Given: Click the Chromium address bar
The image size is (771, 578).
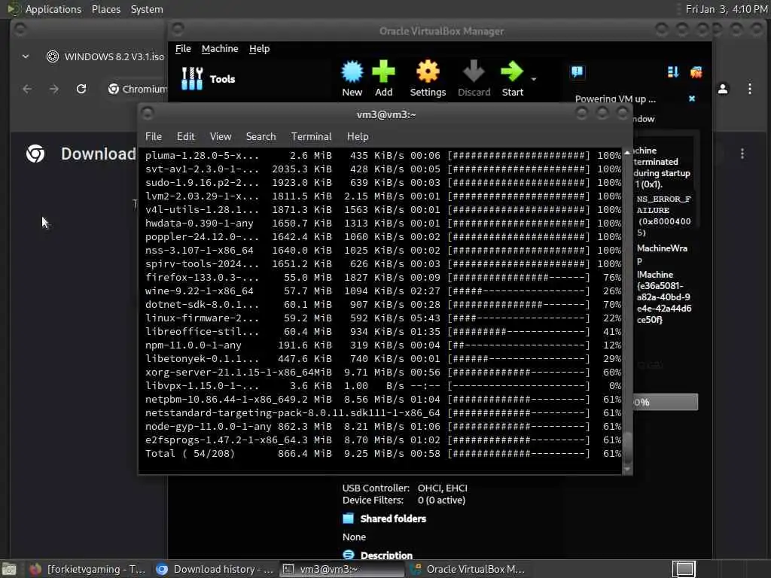Looking at the screenshot, I should point(137,89).
